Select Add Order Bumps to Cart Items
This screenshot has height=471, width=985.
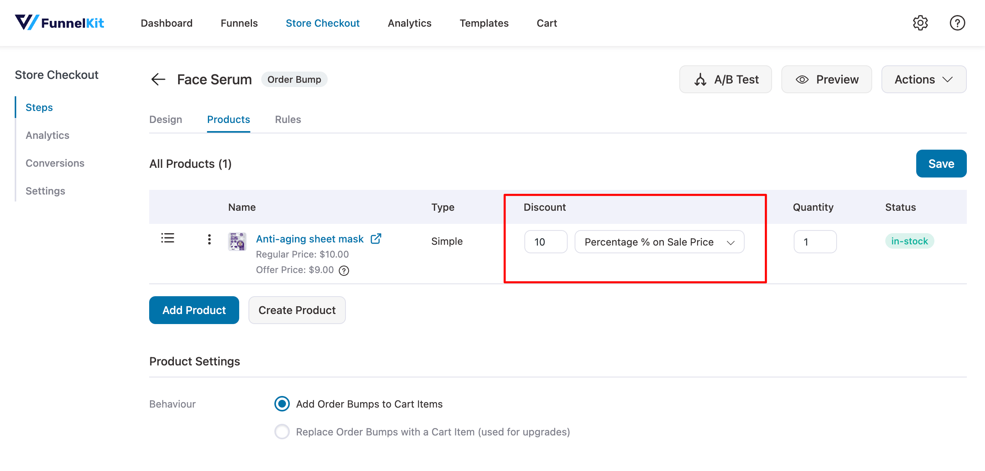pyautogui.click(x=282, y=404)
